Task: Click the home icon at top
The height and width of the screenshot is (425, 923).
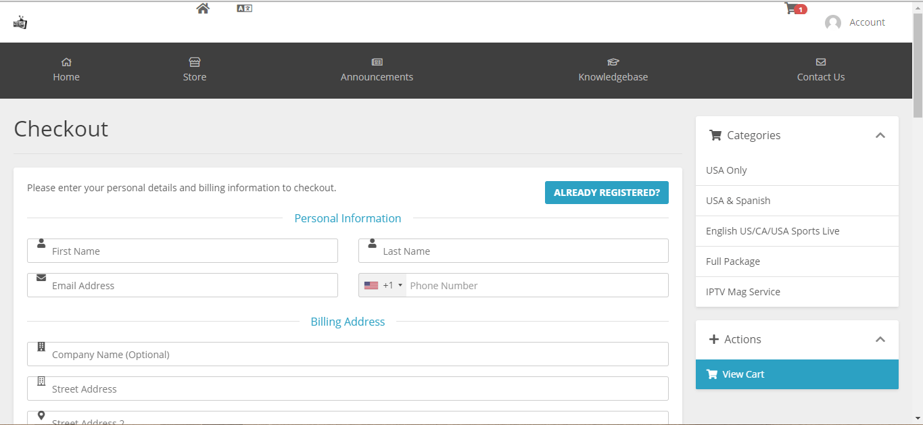Action: pos(203,8)
